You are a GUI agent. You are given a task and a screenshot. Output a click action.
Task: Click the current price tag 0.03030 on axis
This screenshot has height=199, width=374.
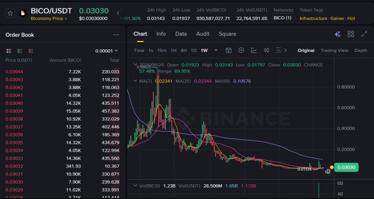346,167
